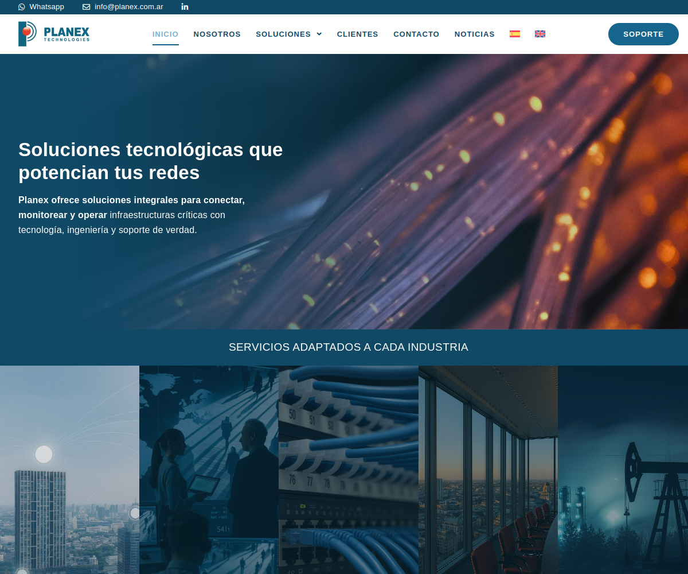The image size is (688, 574).
Task: Go to the INICIO menu item
Action: point(166,34)
